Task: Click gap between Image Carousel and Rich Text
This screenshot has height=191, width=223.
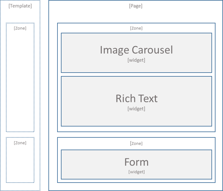Action: click(136, 74)
